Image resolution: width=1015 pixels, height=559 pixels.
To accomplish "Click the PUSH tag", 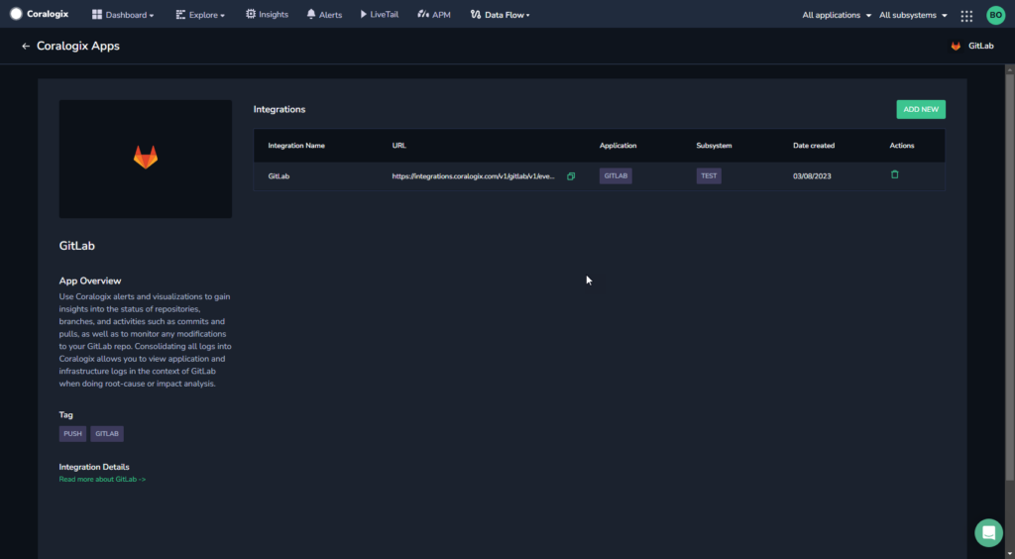I will pos(72,433).
